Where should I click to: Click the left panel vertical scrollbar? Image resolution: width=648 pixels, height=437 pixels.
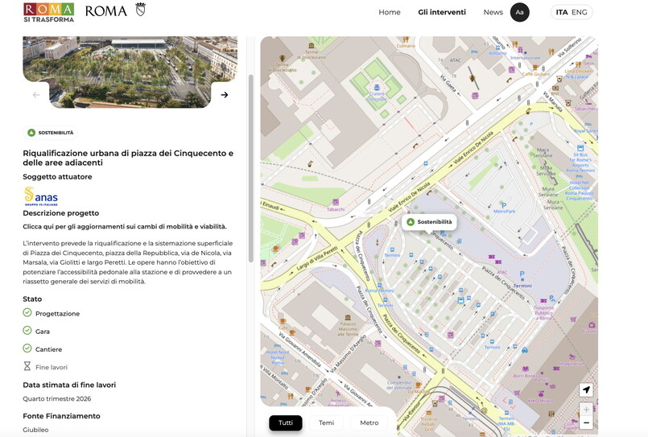point(250,169)
